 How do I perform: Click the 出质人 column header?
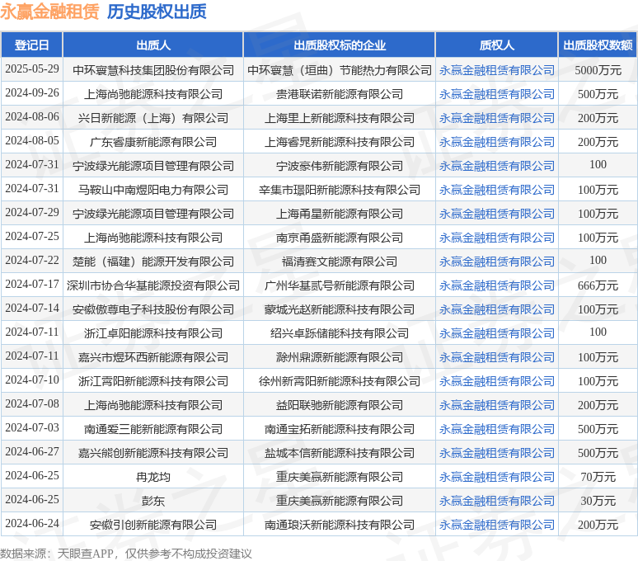point(153,45)
